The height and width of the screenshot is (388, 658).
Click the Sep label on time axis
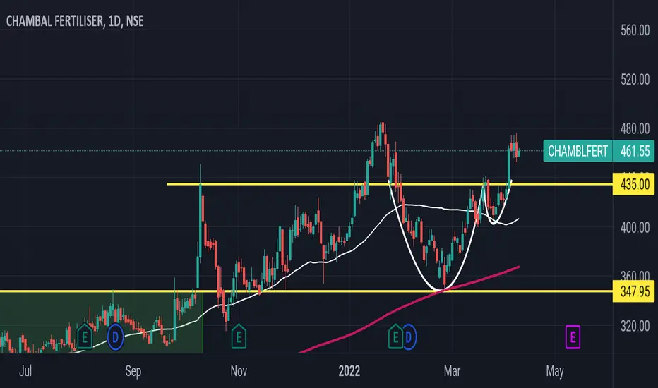133,371
